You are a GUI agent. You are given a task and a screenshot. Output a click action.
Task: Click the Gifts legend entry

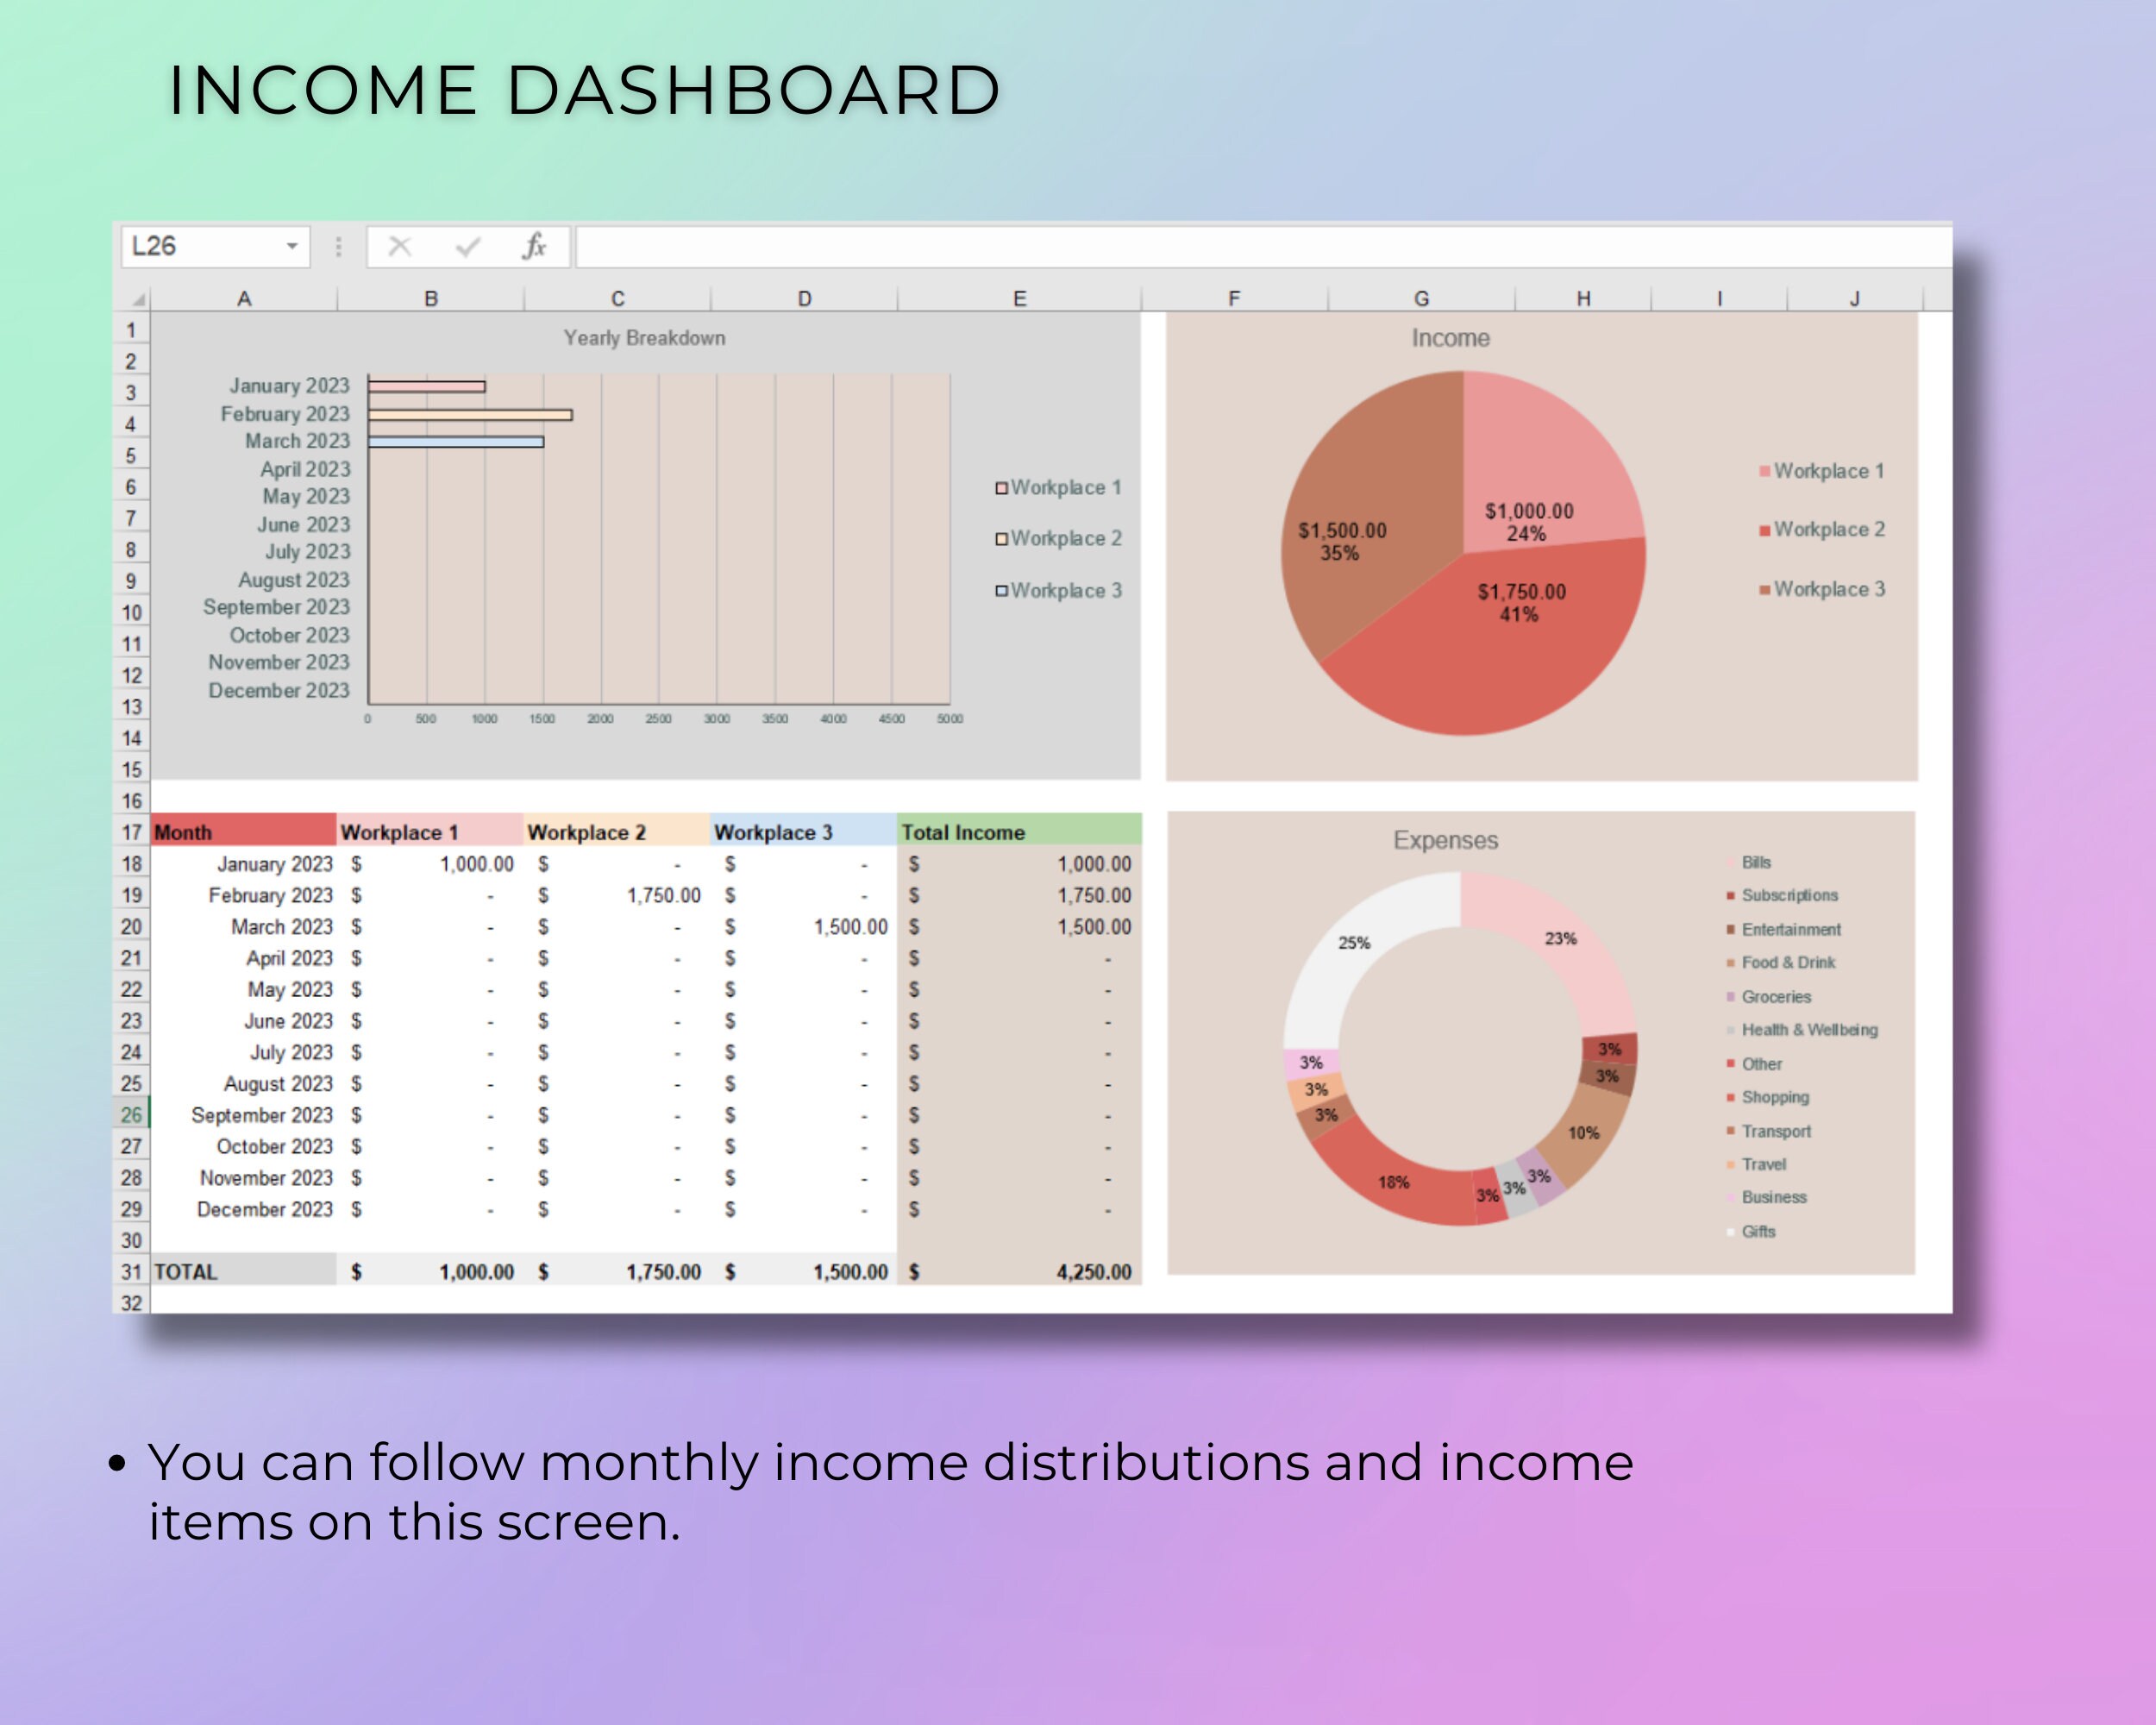coord(1751,1231)
